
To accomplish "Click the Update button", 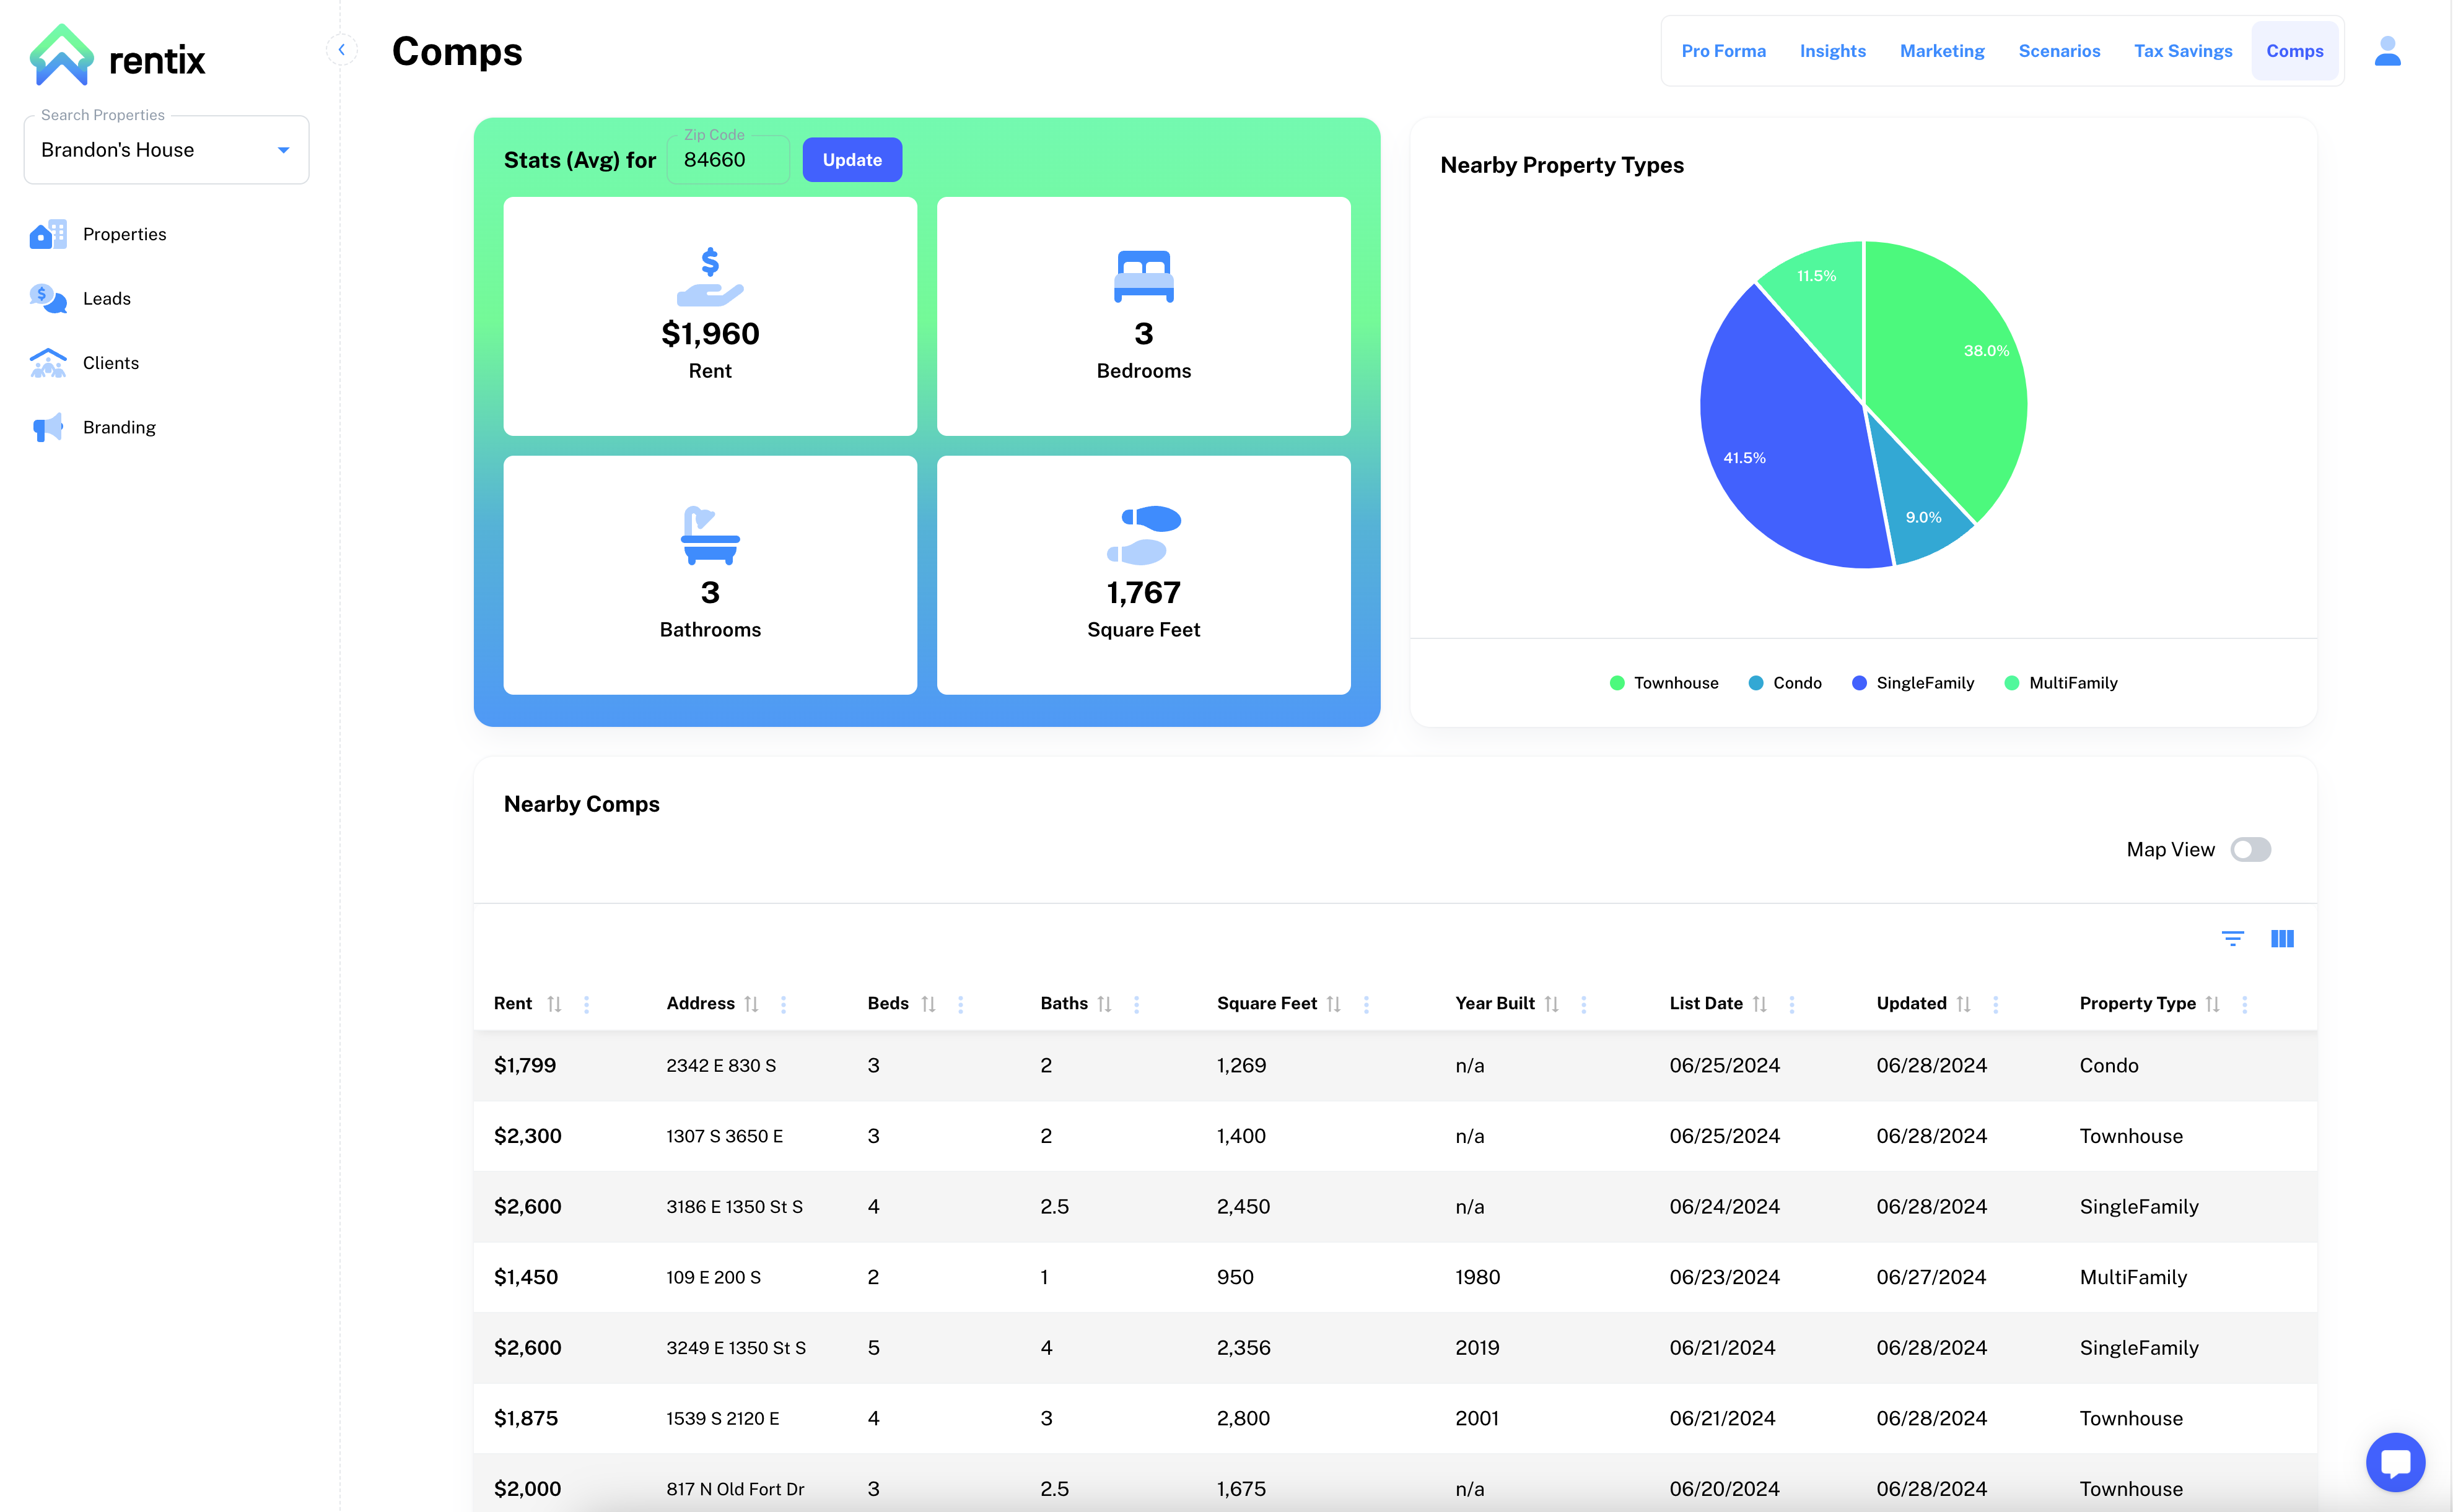I will pos(851,160).
